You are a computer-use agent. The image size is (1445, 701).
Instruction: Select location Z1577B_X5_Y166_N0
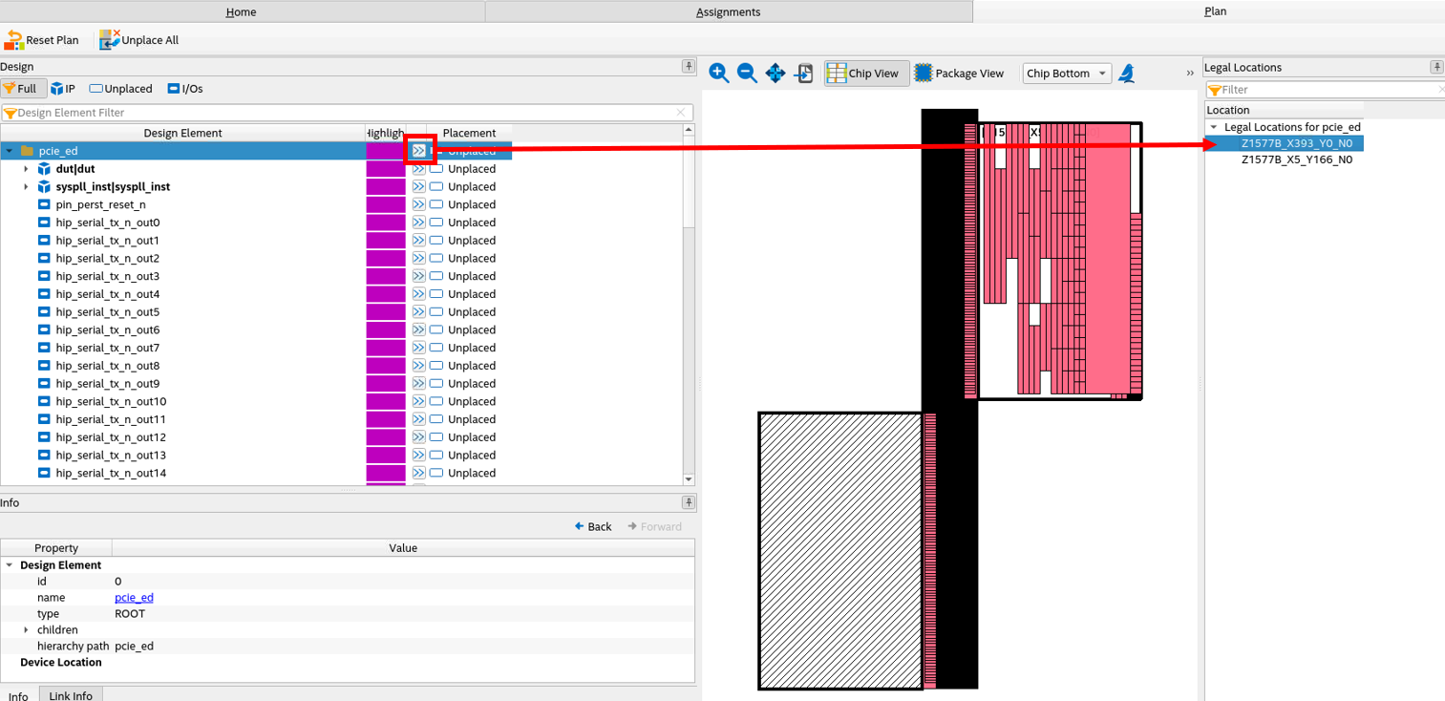[x=1296, y=160]
